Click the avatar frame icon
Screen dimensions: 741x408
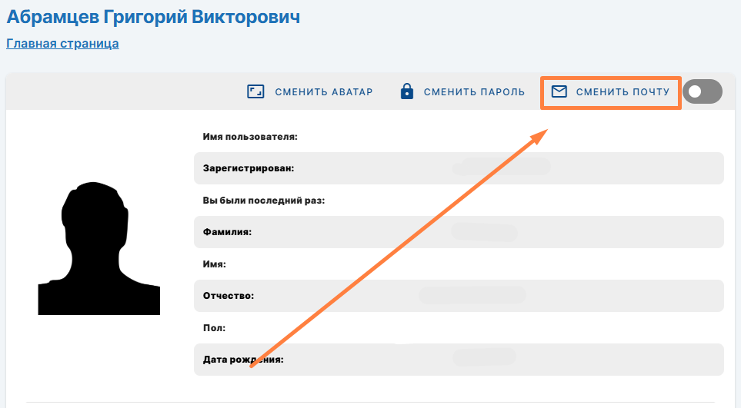255,92
